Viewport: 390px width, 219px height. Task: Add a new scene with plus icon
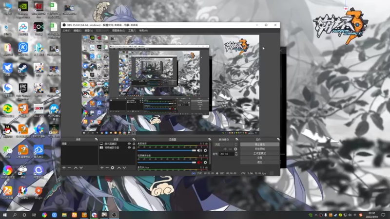tap(64, 168)
